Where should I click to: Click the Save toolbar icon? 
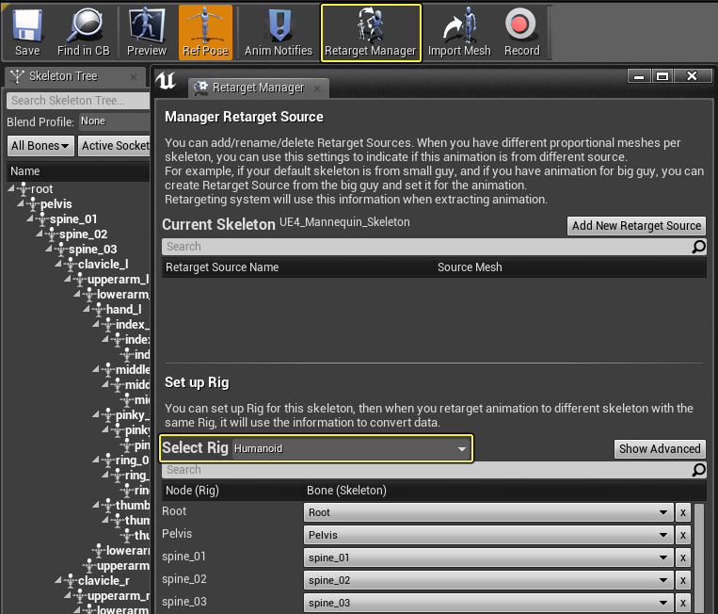pos(27,32)
